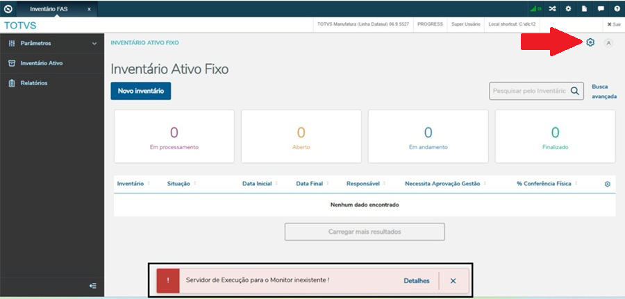Click the red exclamation error icon

168,281
